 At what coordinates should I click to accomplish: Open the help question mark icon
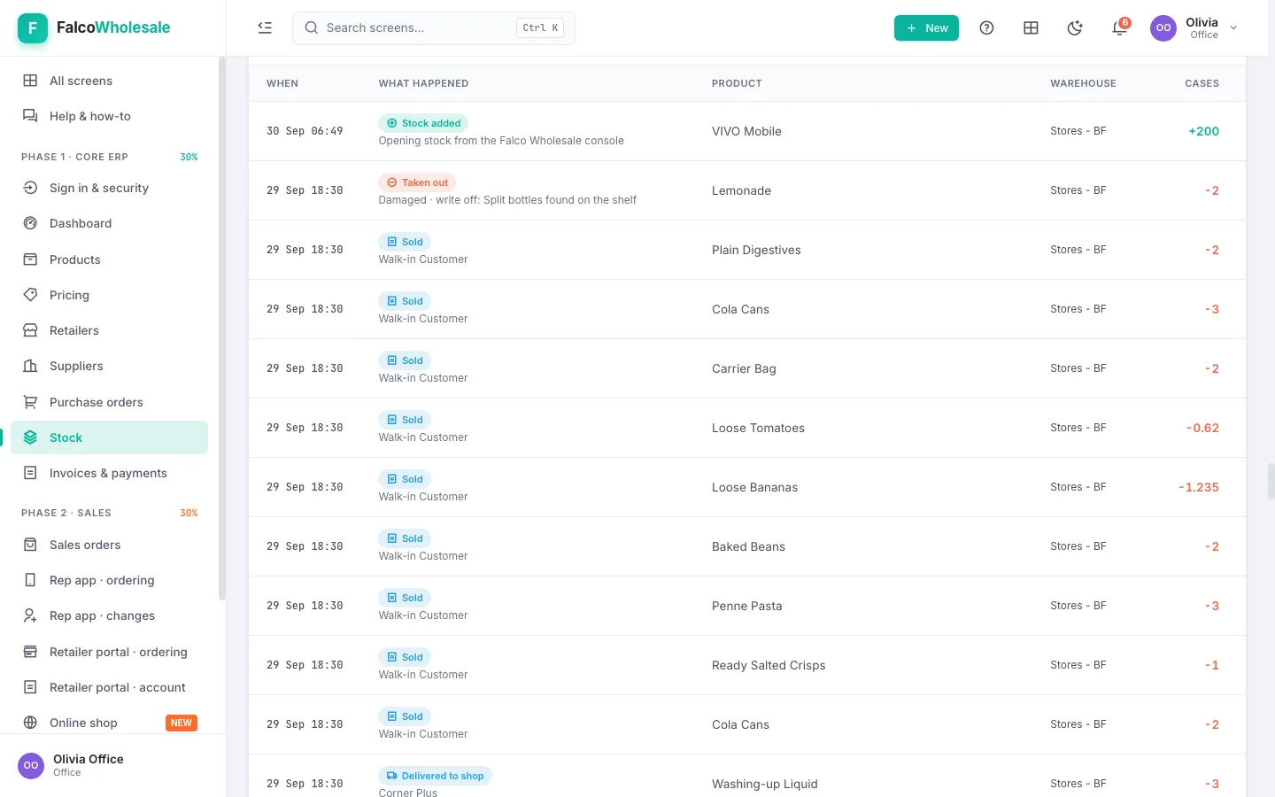[x=986, y=27]
